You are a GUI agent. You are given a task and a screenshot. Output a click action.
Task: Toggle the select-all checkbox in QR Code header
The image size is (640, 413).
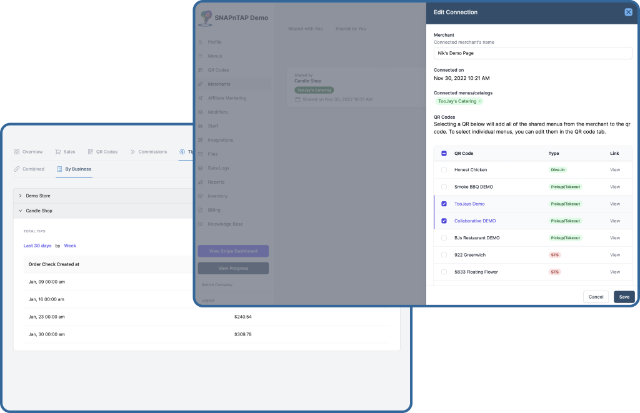tap(443, 153)
